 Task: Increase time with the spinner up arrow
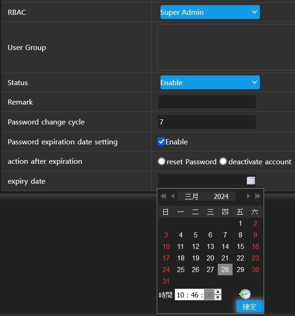point(218,292)
